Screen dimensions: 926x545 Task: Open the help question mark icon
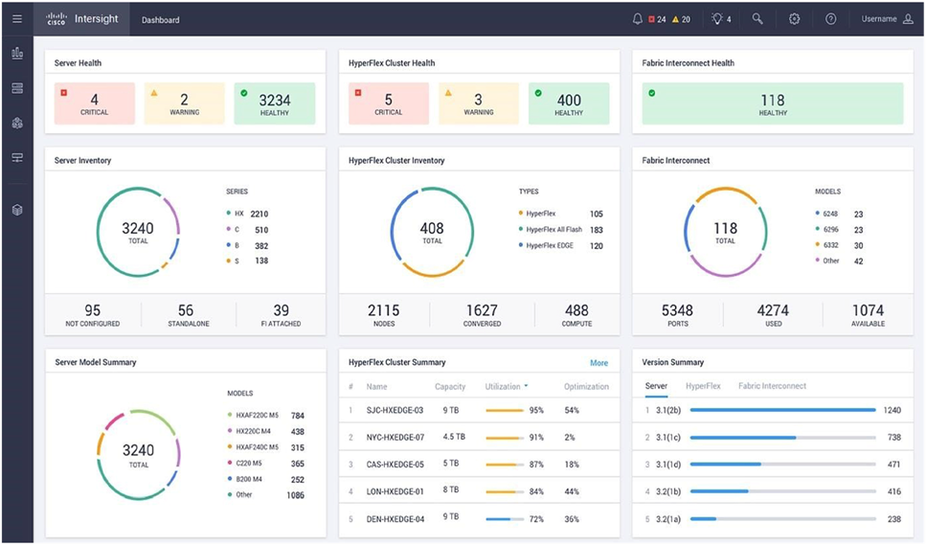point(830,19)
